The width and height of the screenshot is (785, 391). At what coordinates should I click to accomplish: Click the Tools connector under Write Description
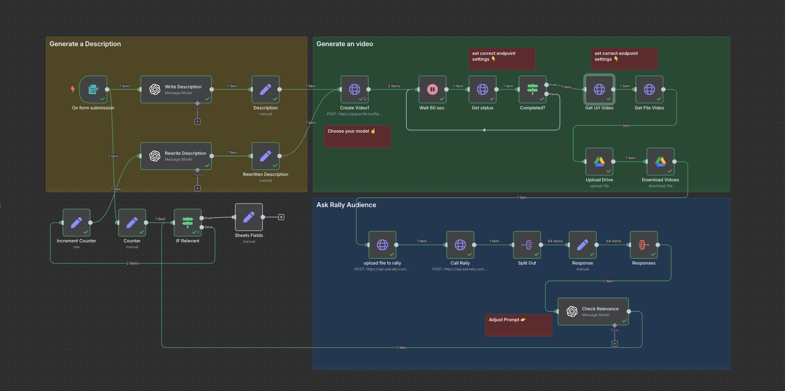coord(197,104)
